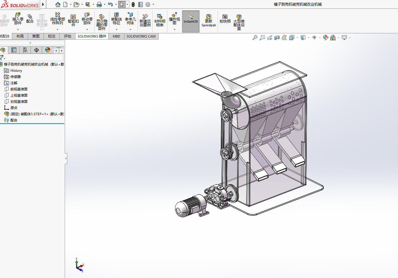Click Apply Scene icon
This screenshot has height=278, width=398.
(333, 38)
